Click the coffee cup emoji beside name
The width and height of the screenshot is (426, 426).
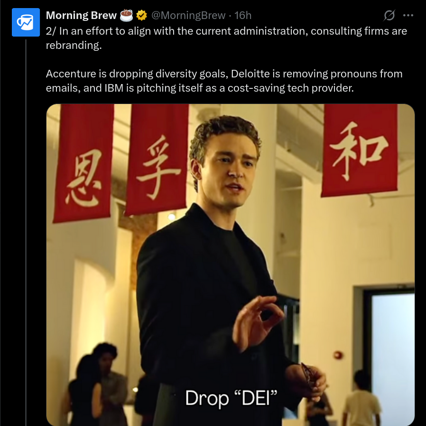[x=126, y=15]
